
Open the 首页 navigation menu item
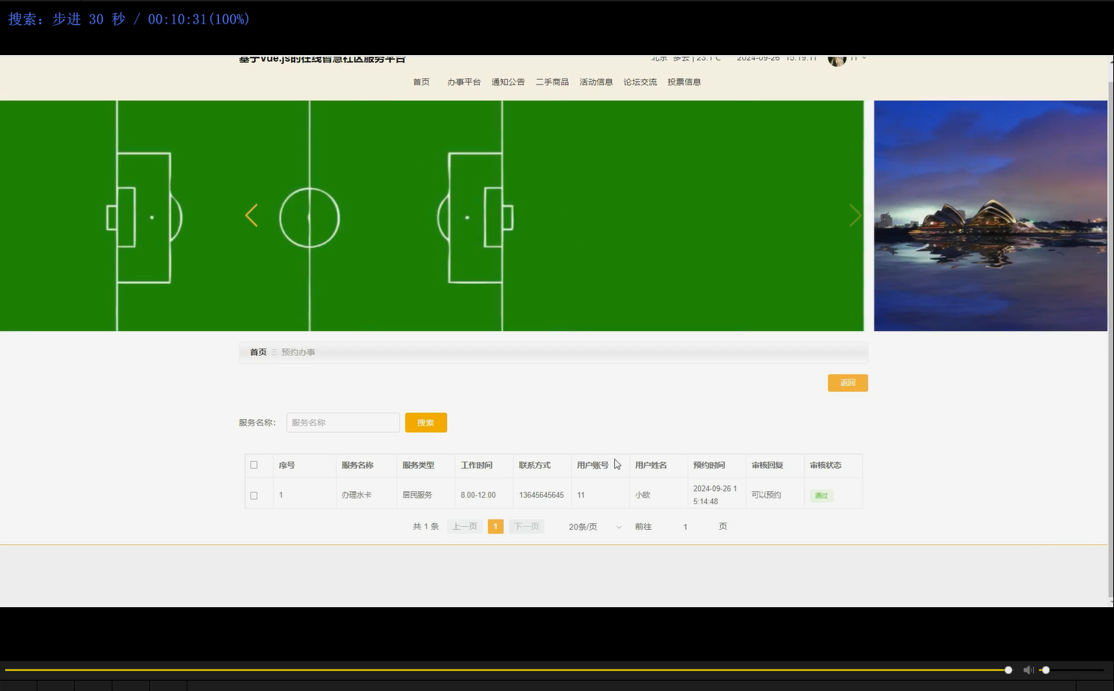(x=421, y=82)
